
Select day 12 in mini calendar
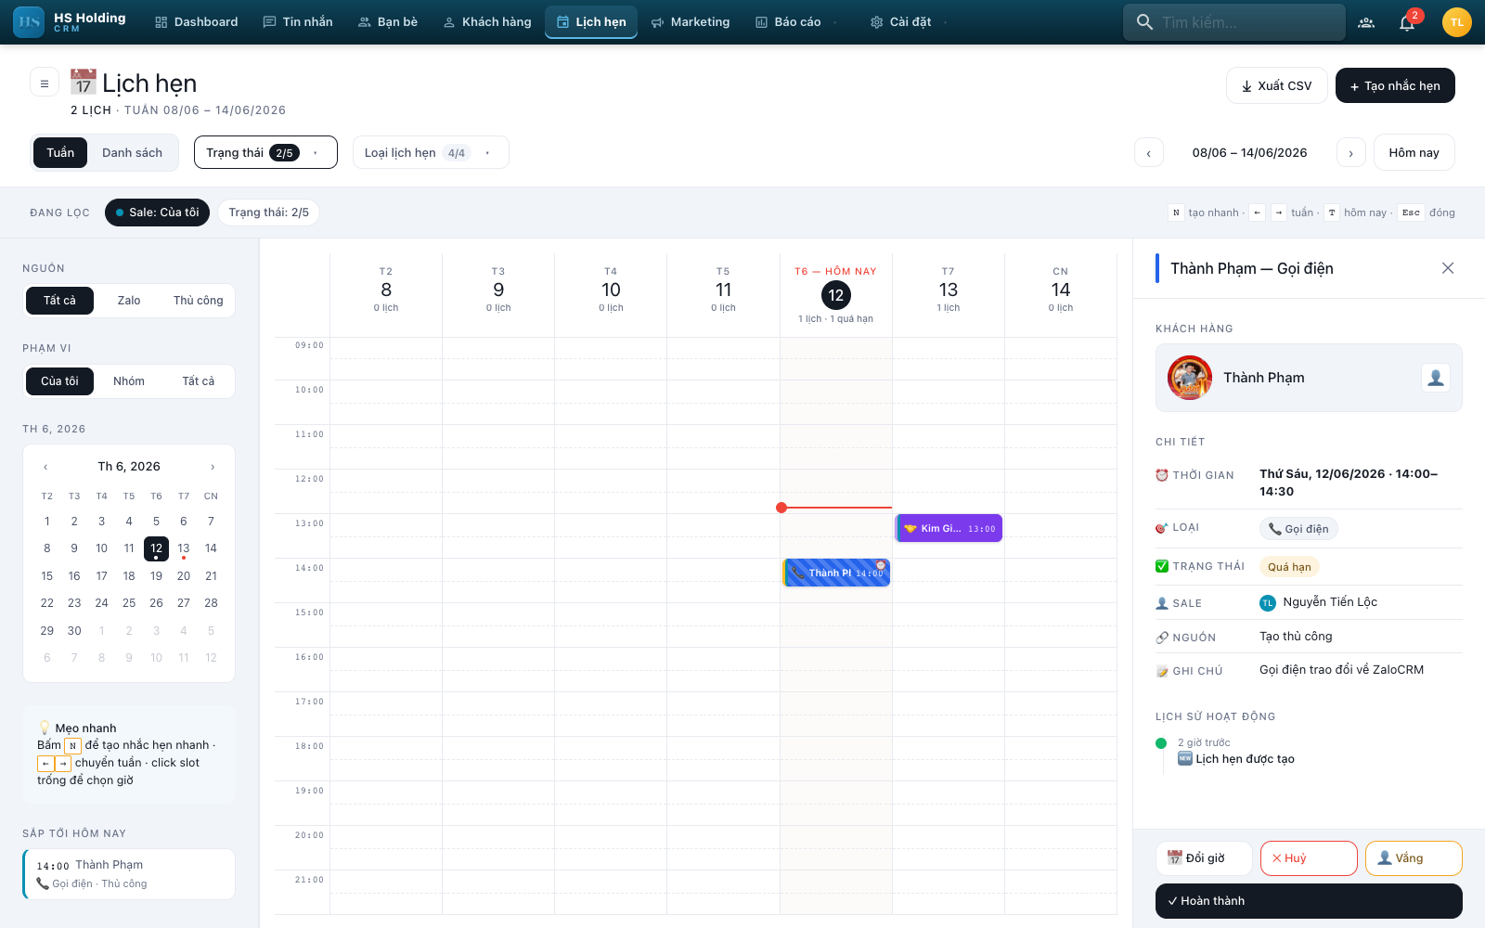[156, 548]
